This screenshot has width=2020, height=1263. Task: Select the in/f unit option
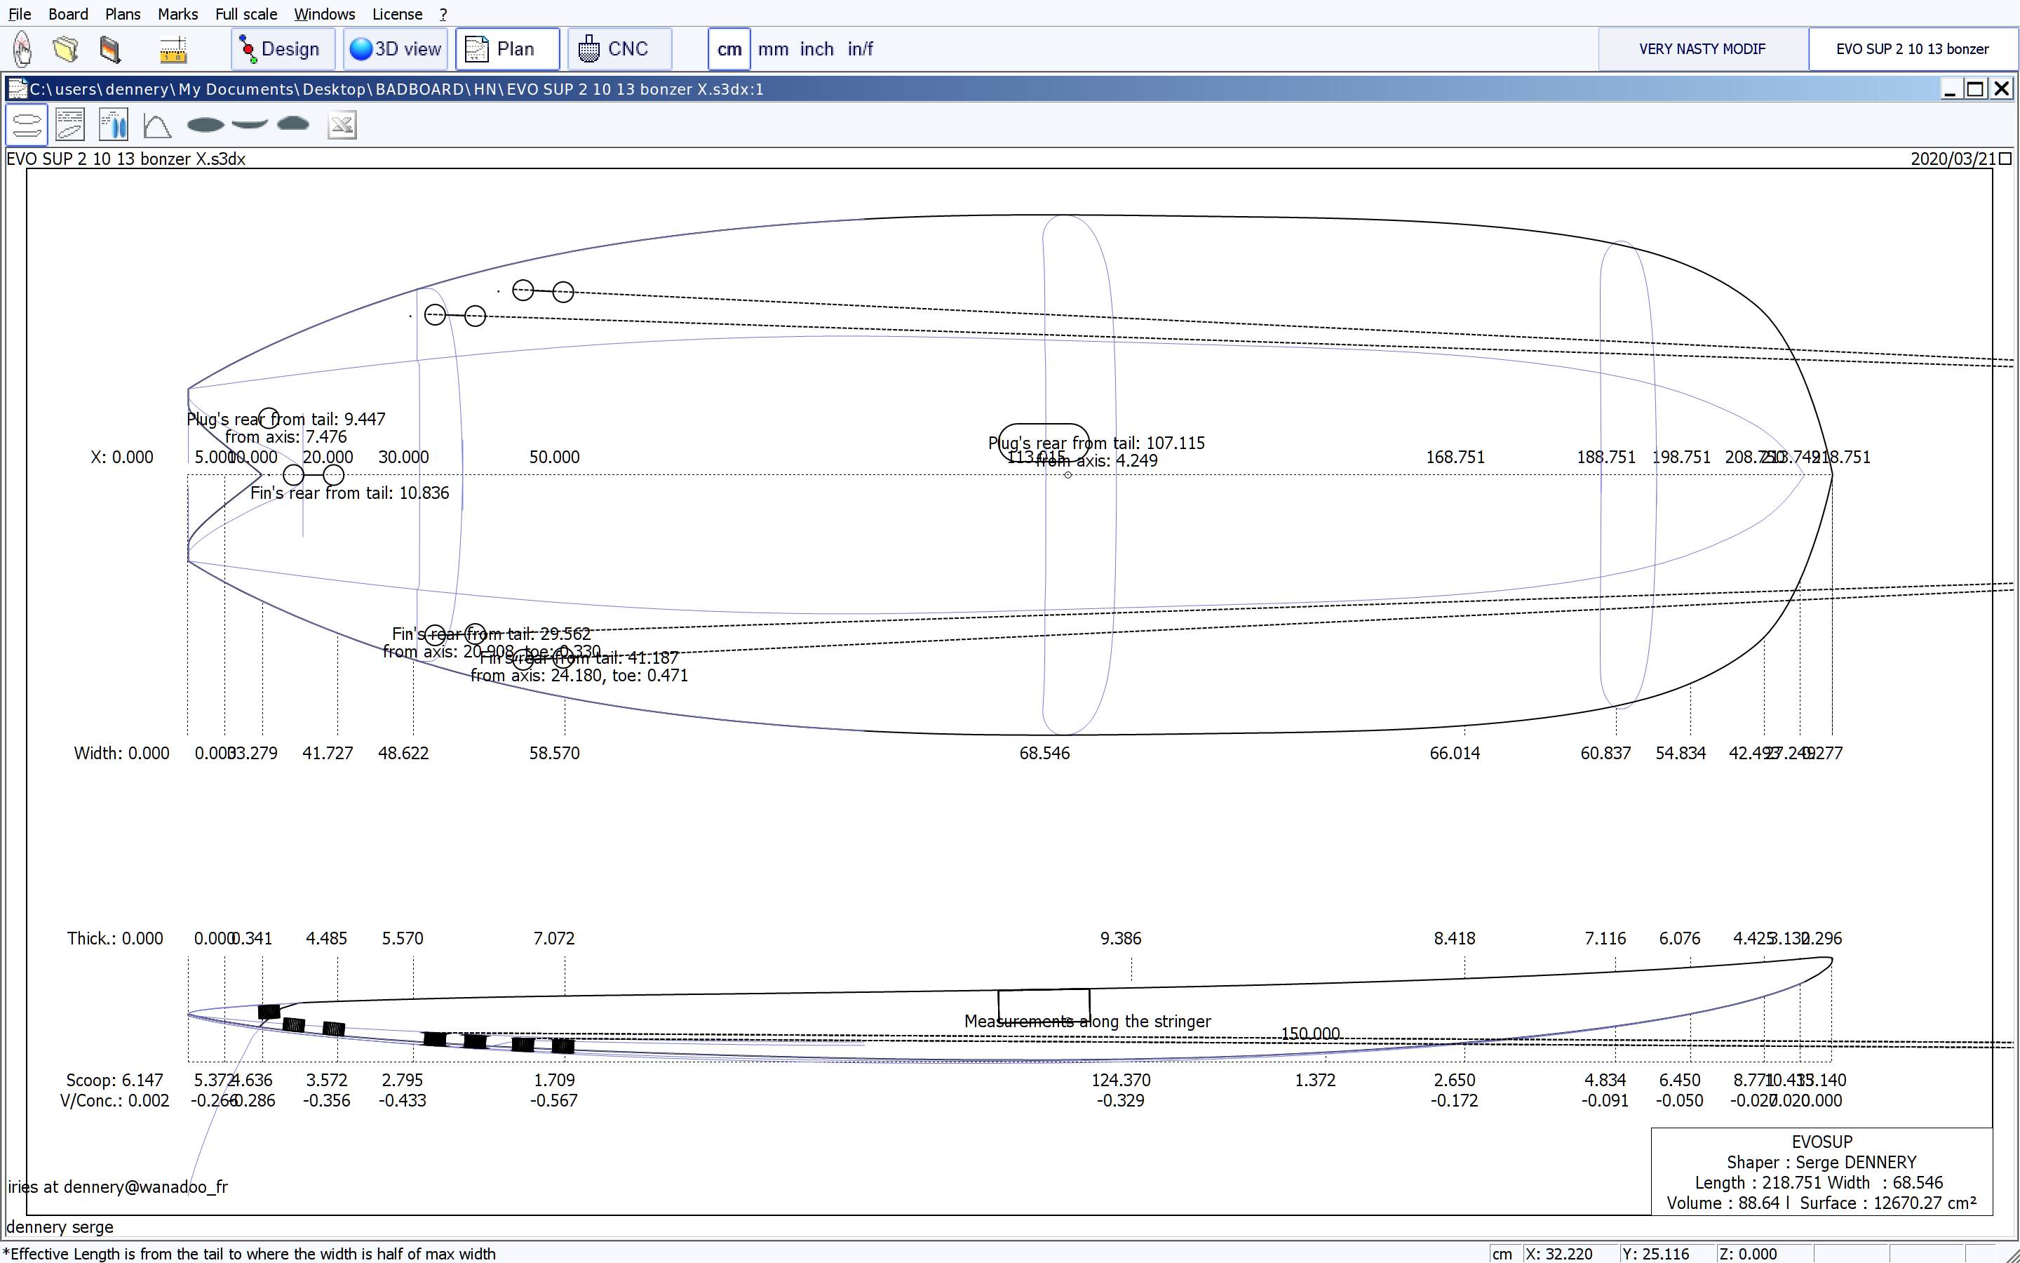[860, 49]
